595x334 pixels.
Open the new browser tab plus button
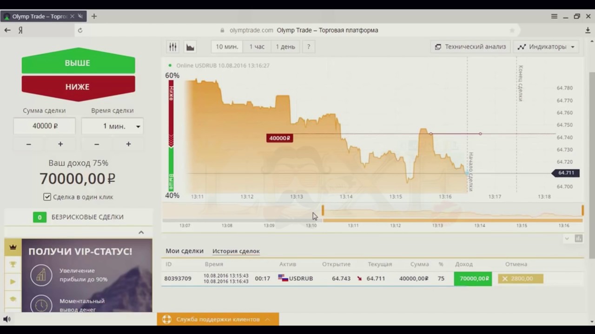coord(94,16)
